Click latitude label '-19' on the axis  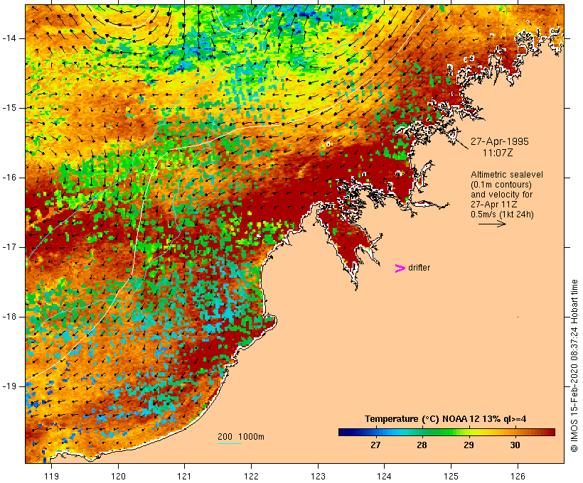(x=9, y=386)
